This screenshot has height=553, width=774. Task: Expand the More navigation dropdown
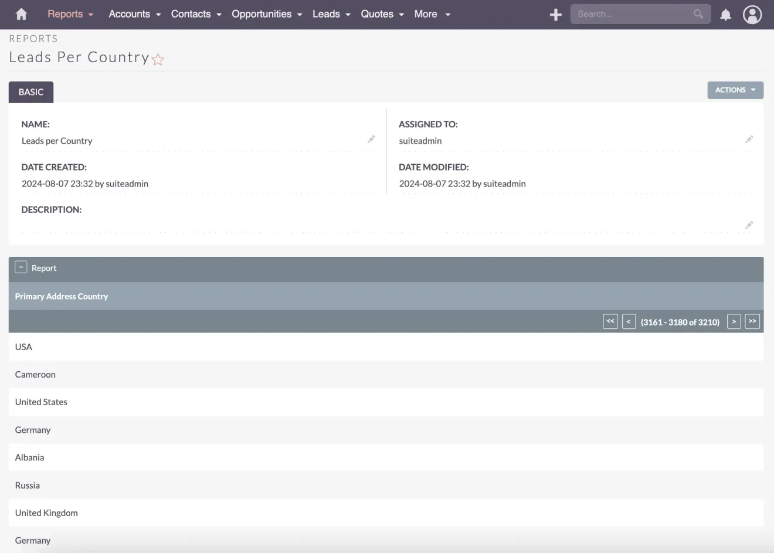click(x=432, y=14)
